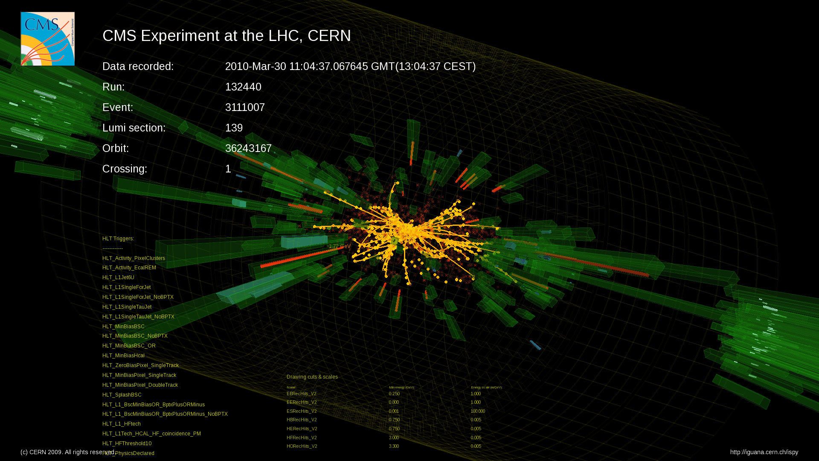Click the HLT_HFThreshold10 trigger label

[127, 443]
